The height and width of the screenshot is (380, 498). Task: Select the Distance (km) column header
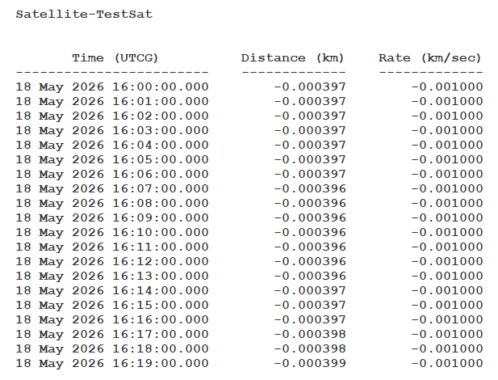[x=292, y=58]
